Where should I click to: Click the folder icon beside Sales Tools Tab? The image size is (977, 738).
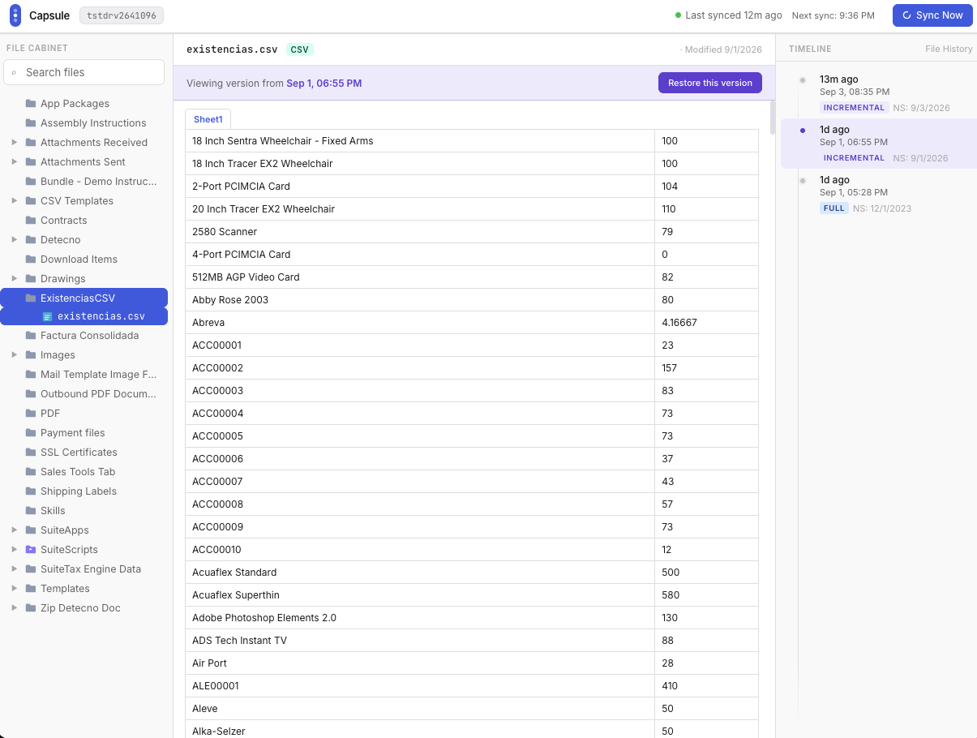[x=31, y=472]
